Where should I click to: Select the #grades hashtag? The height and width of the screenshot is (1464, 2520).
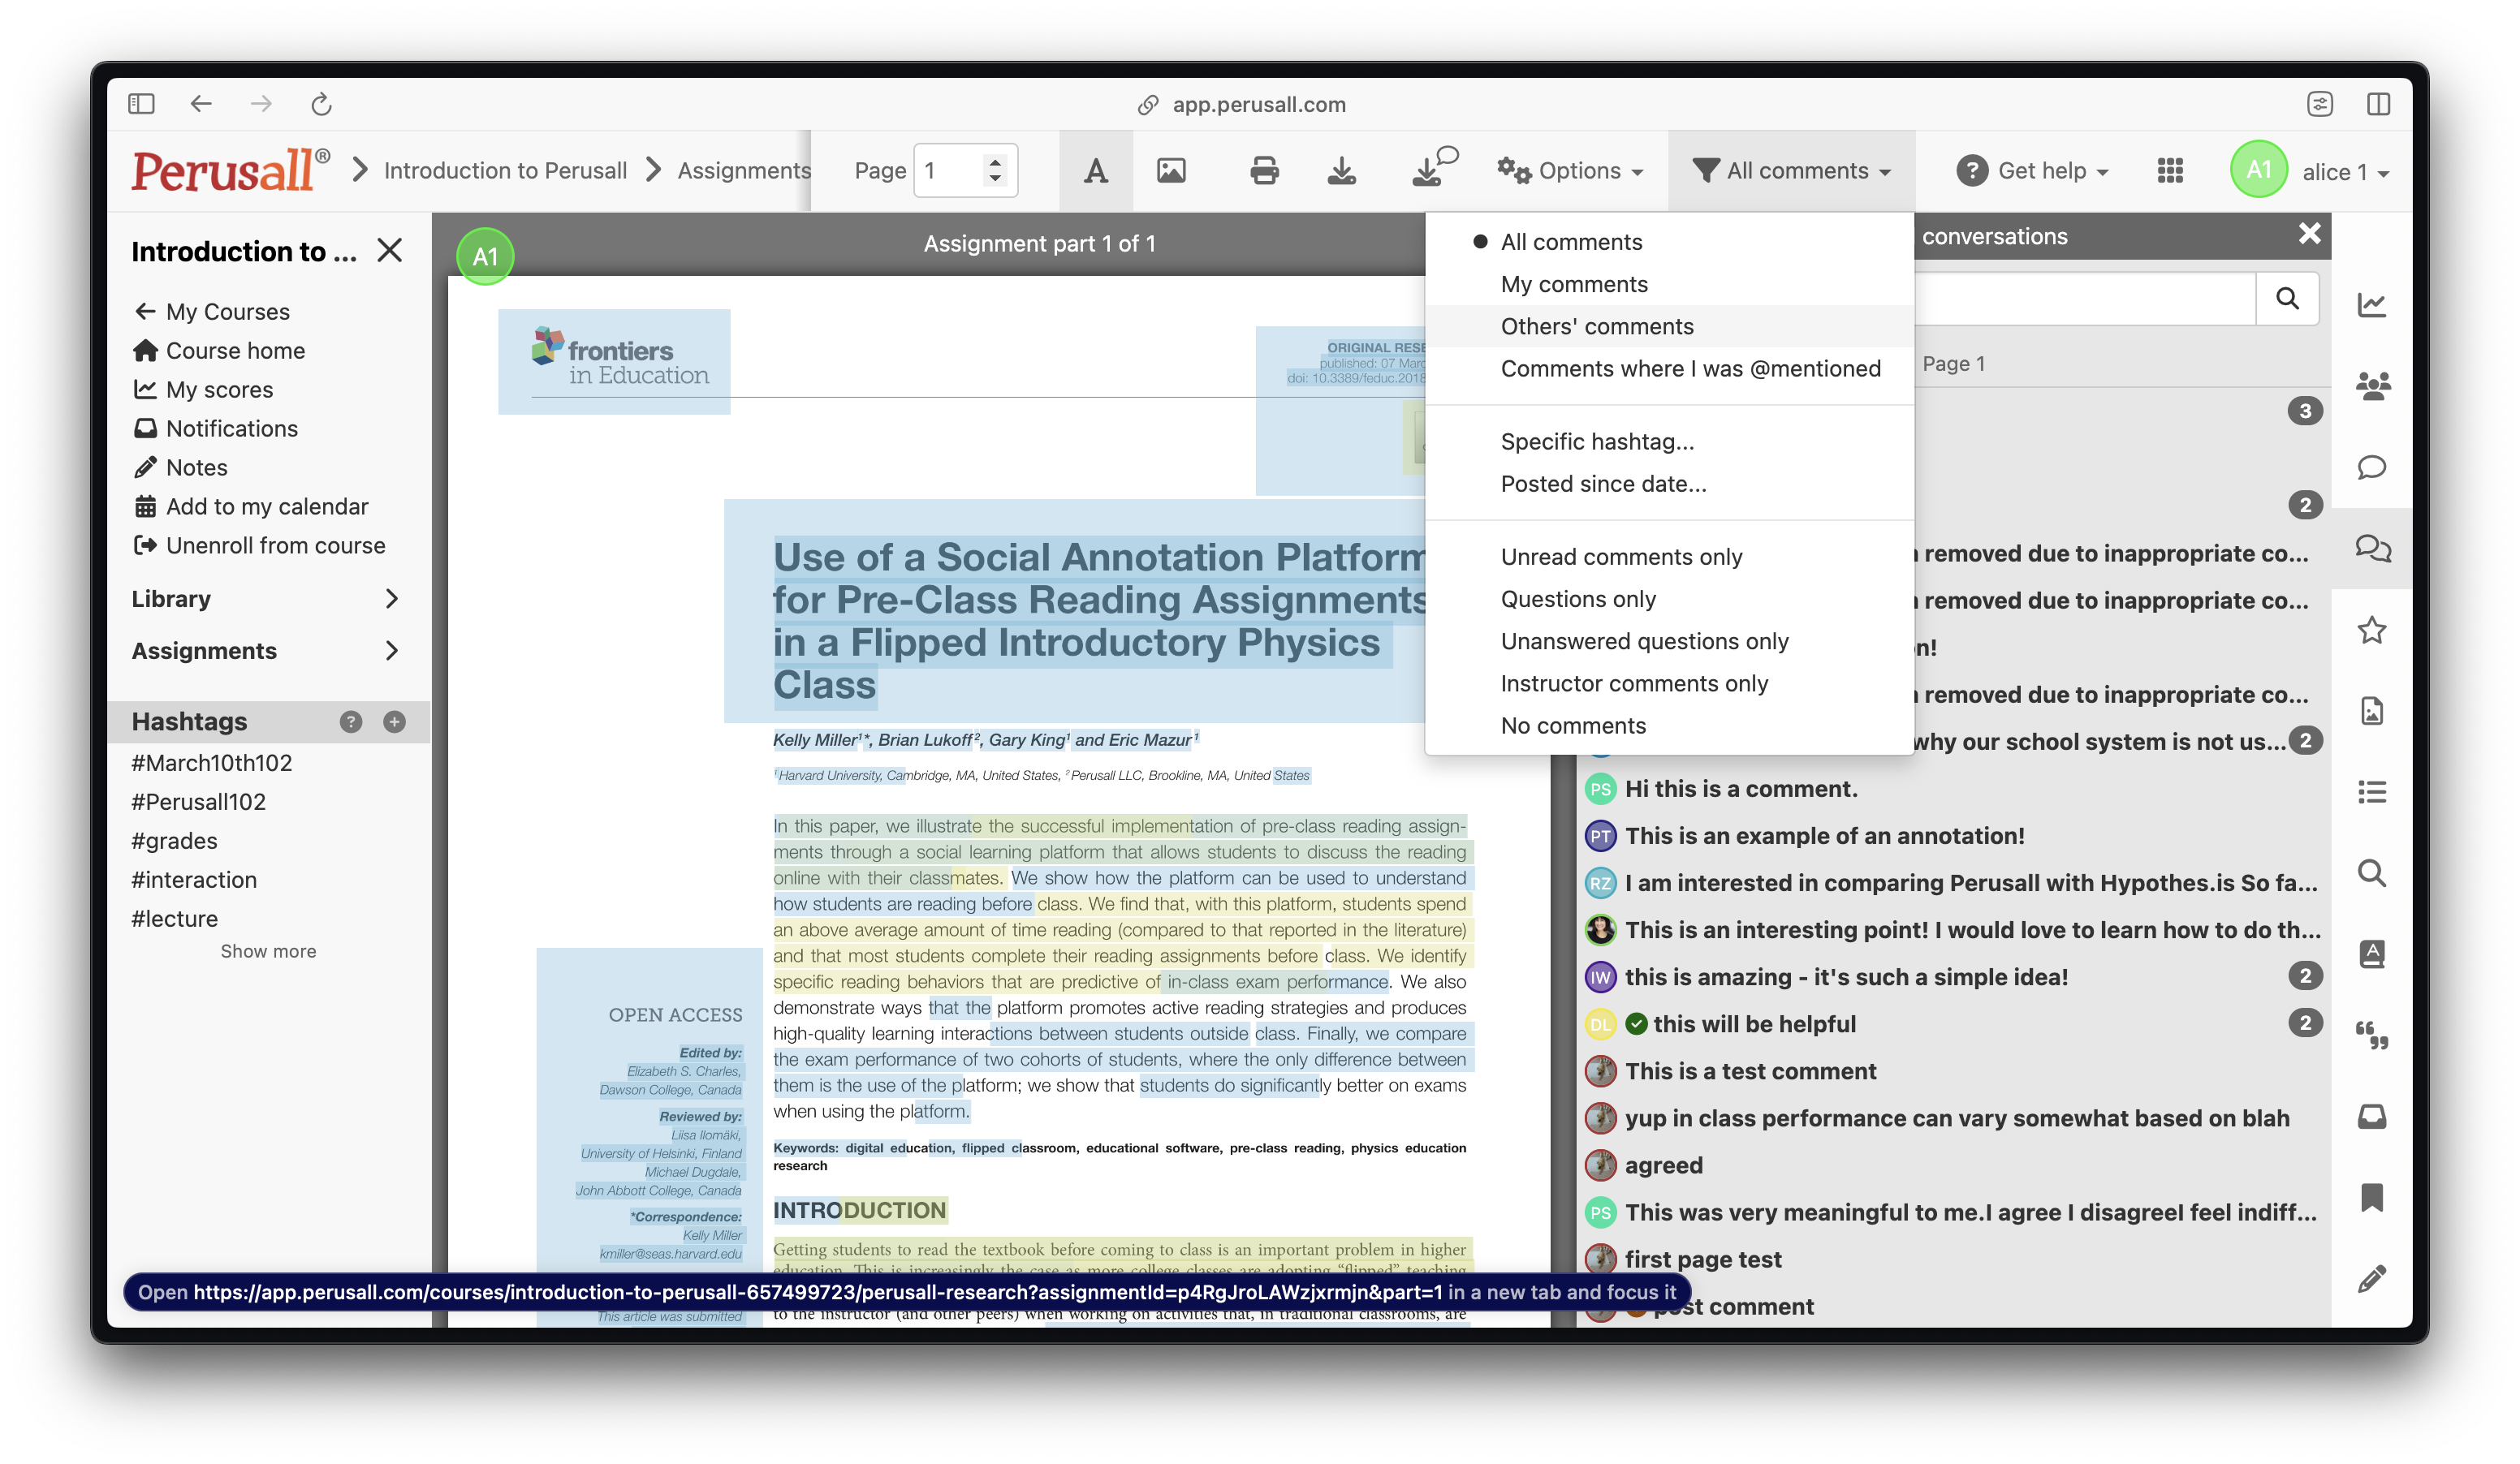pyautogui.click(x=174, y=841)
